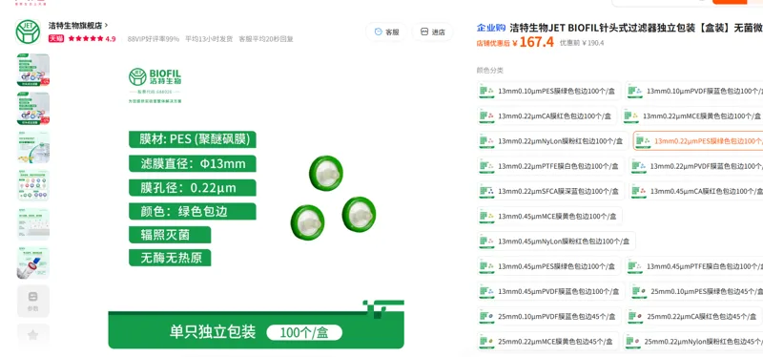Select the thumbnail showing a red and blue capped tube
The height and width of the screenshot is (357, 763).
pyautogui.click(x=33, y=262)
